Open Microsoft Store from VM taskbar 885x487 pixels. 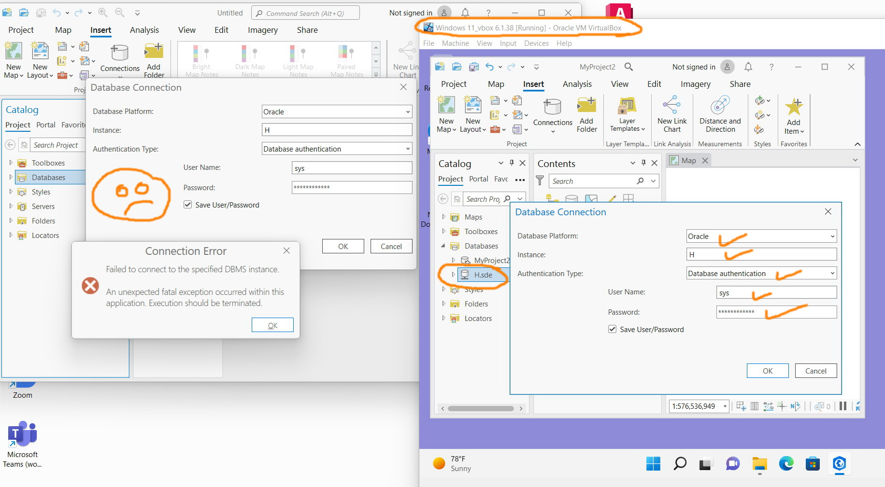click(813, 464)
